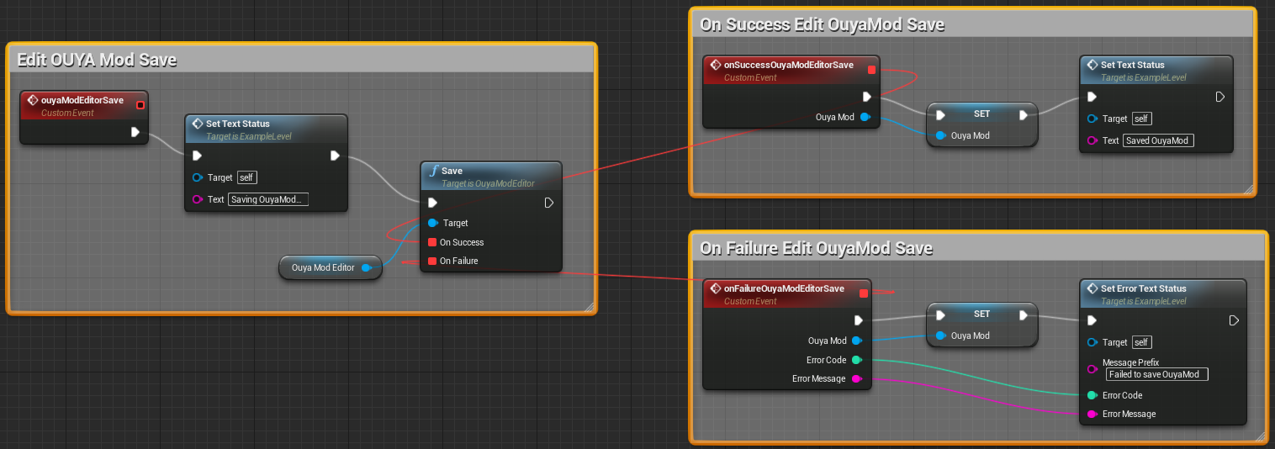Click exec output pin of onFailureOuyaModEditorSave
Image resolution: width=1275 pixels, height=449 pixels.
point(859,320)
